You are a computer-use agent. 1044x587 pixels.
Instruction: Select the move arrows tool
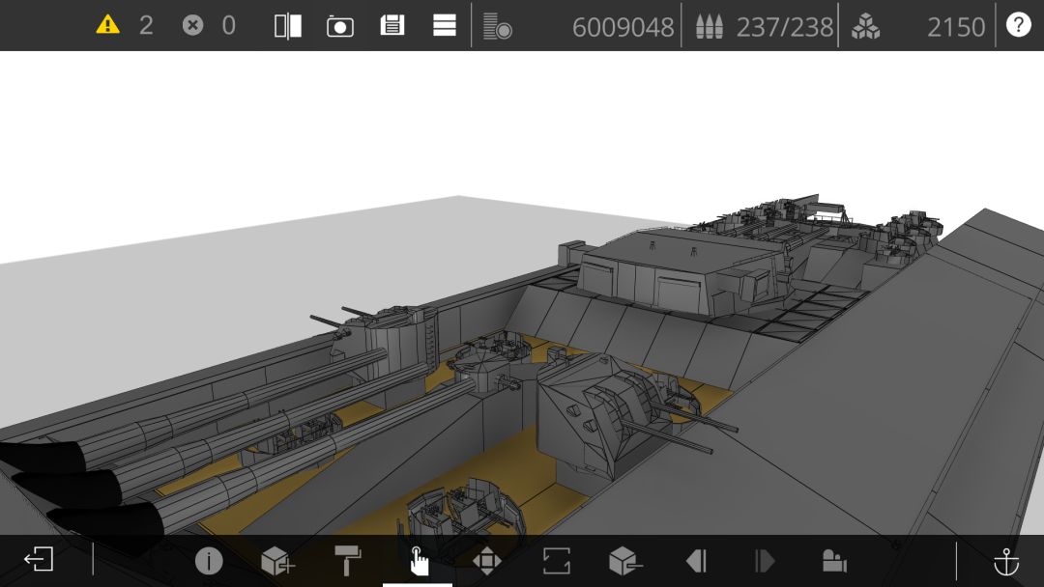486,561
